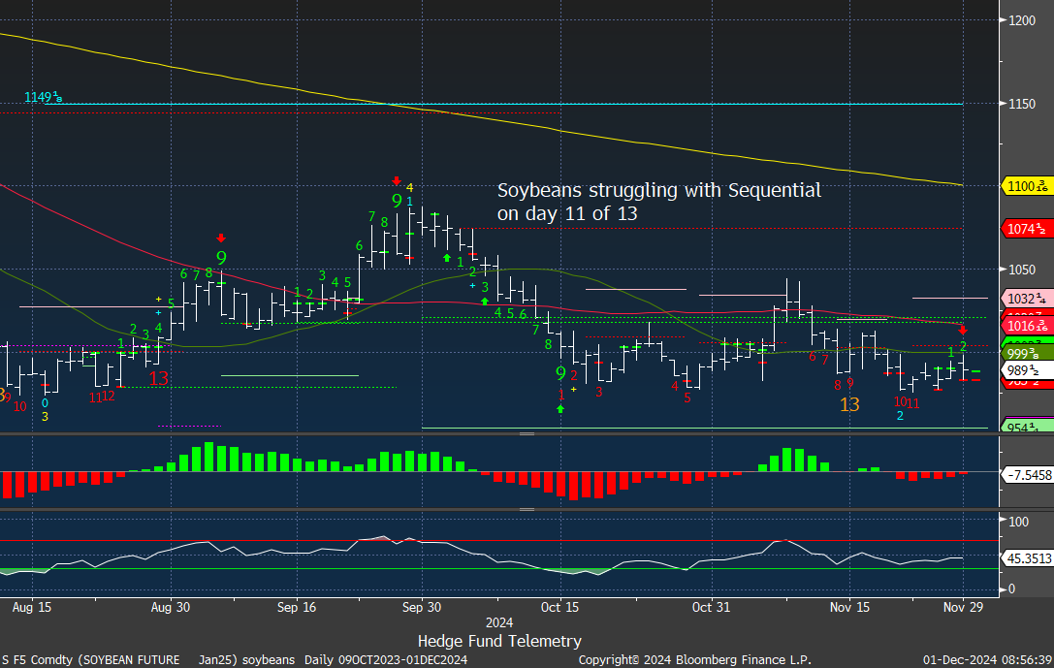Click the yellow 1100 3/16 price tag
Screen dimensions: 1054x668
tap(1027, 186)
